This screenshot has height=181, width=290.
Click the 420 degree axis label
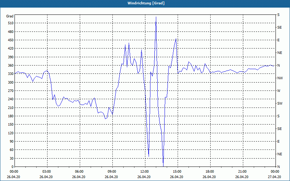(11, 49)
